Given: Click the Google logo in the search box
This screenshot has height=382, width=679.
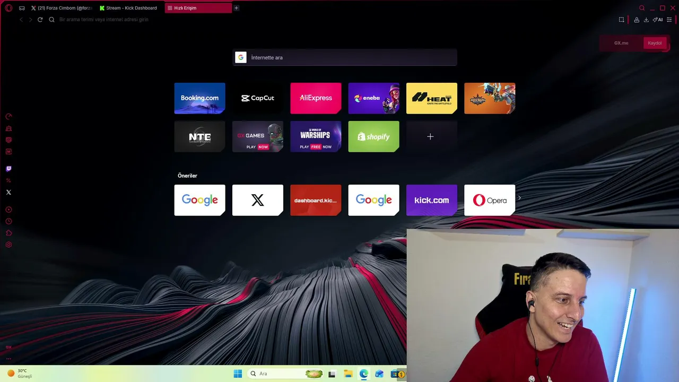Looking at the screenshot, I should [241, 57].
